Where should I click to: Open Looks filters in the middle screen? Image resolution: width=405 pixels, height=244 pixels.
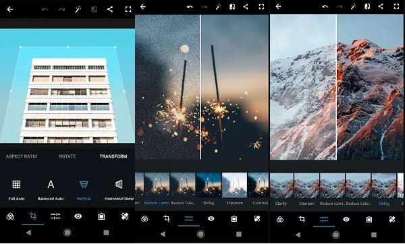point(144,219)
